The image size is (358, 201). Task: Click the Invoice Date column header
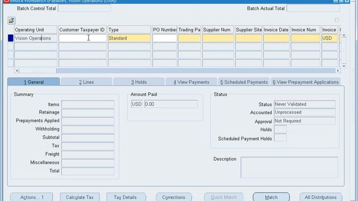pos(276,30)
